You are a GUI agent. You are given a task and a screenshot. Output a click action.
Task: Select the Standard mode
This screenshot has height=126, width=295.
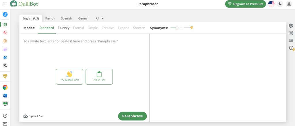(47, 28)
